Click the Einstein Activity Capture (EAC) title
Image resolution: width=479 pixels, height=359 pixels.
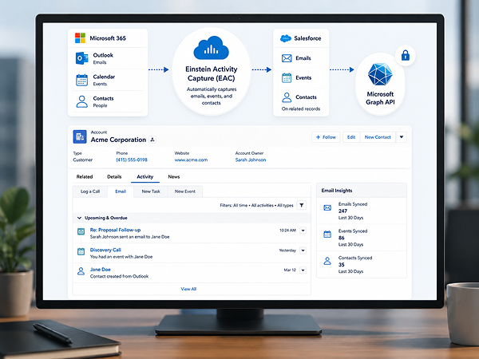tap(211, 73)
